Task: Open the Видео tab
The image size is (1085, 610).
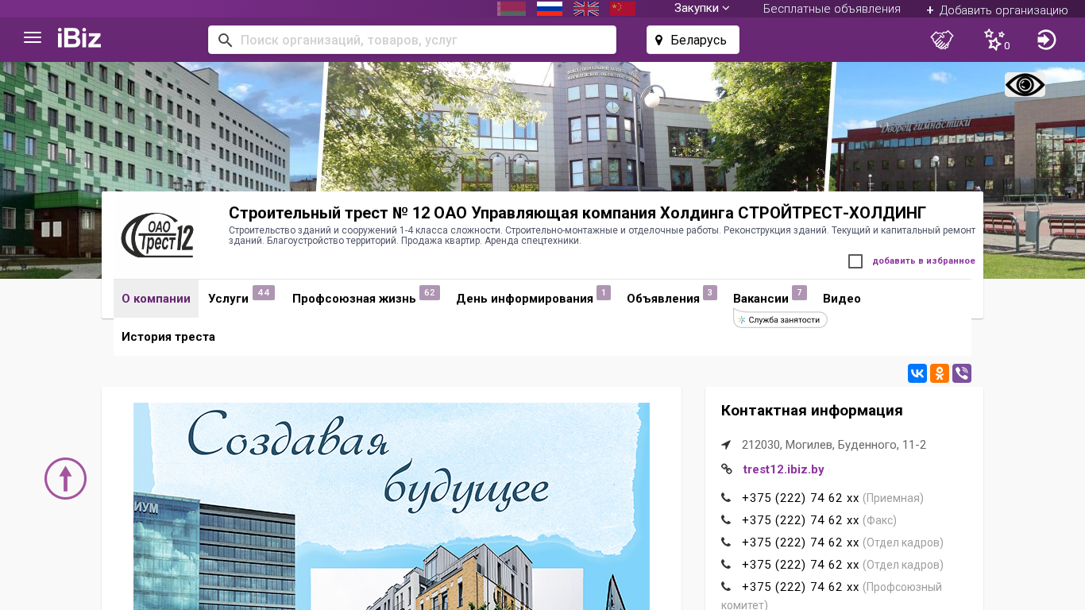Action: pos(842,299)
